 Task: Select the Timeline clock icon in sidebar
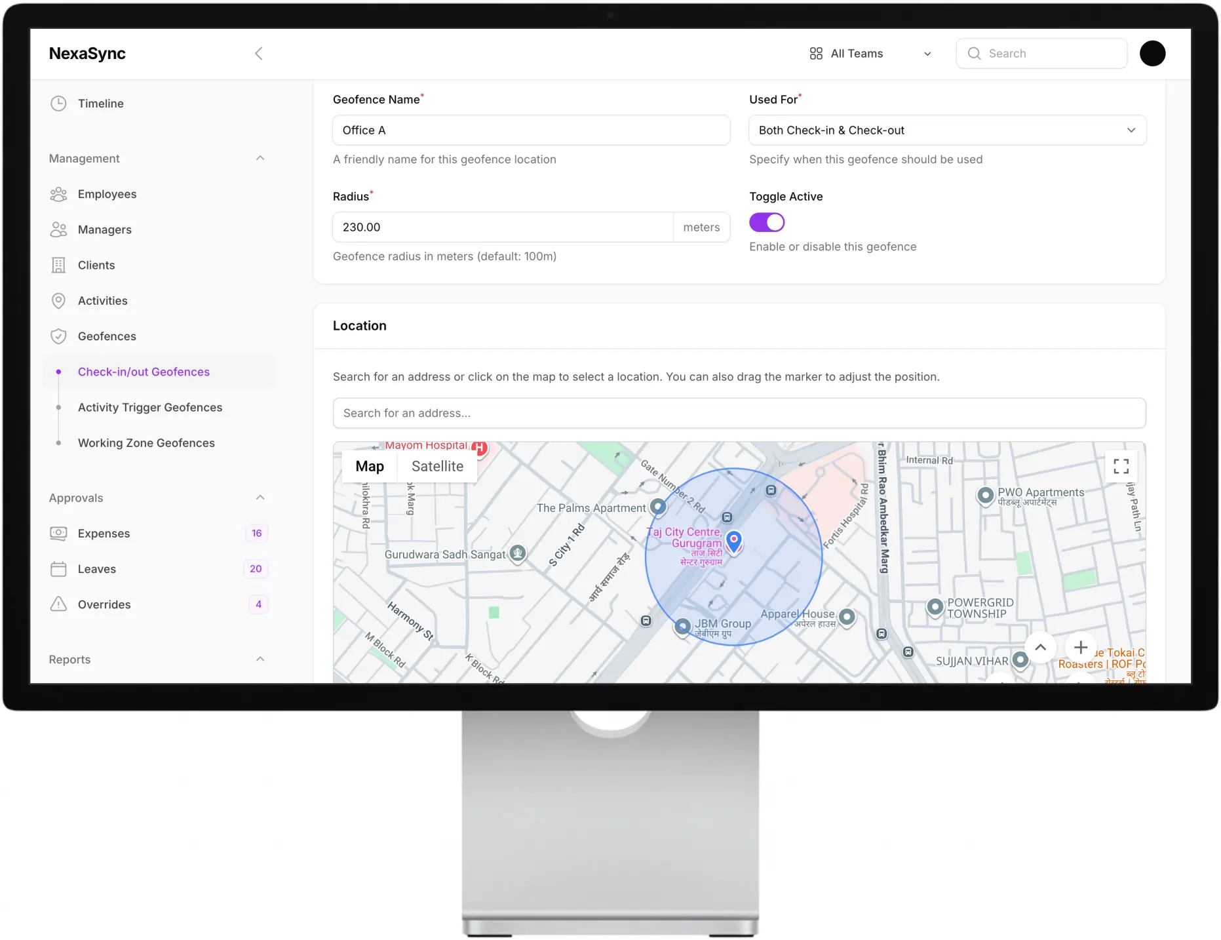(58, 103)
